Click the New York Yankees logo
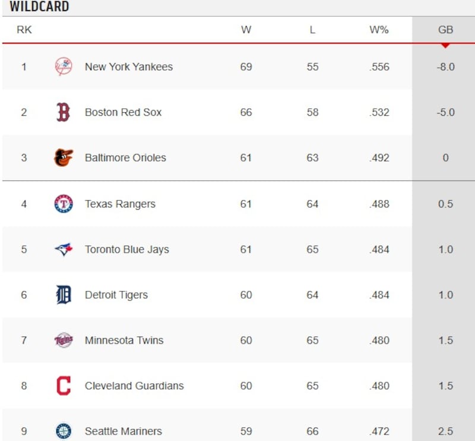Image resolution: width=475 pixels, height=441 pixels. coord(64,67)
